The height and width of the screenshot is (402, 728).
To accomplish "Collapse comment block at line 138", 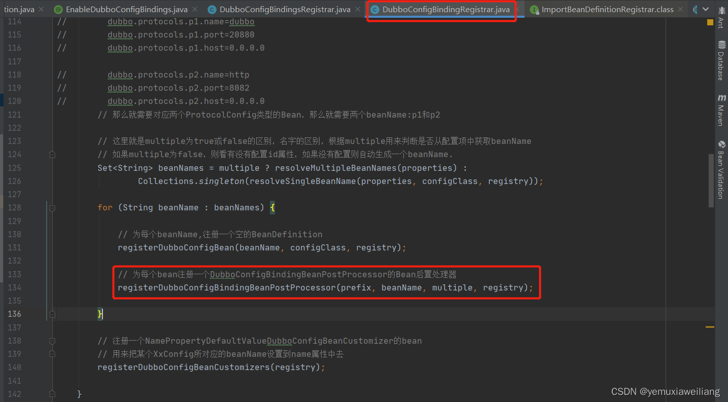I will click(x=52, y=341).
